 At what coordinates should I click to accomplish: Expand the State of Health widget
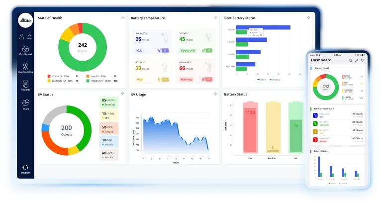click(123, 17)
